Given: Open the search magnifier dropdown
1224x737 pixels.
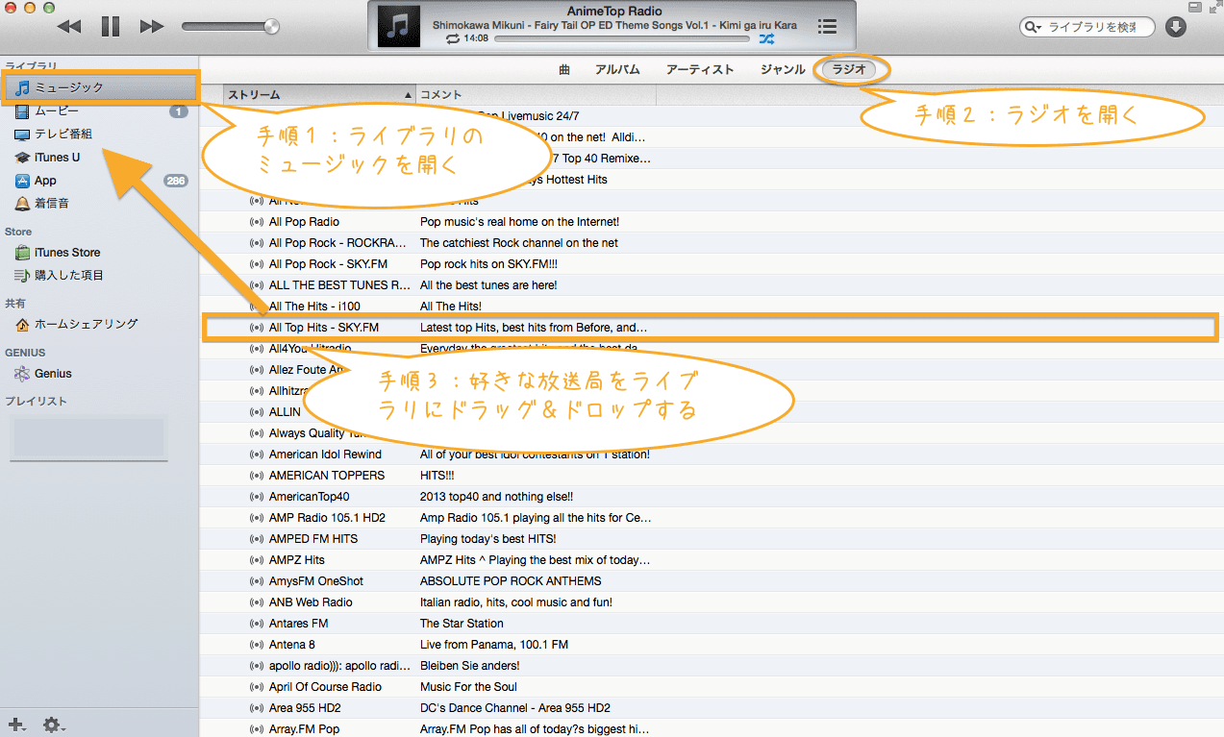Looking at the screenshot, I should click(1034, 27).
